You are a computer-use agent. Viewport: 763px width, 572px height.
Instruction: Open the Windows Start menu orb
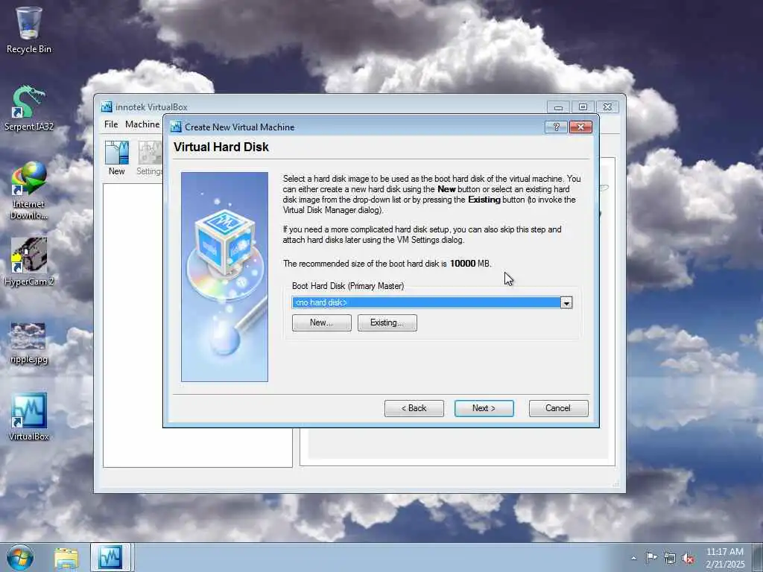(x=20, y=557)
